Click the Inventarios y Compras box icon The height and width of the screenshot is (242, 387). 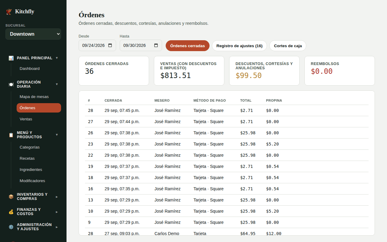point(11,197)
